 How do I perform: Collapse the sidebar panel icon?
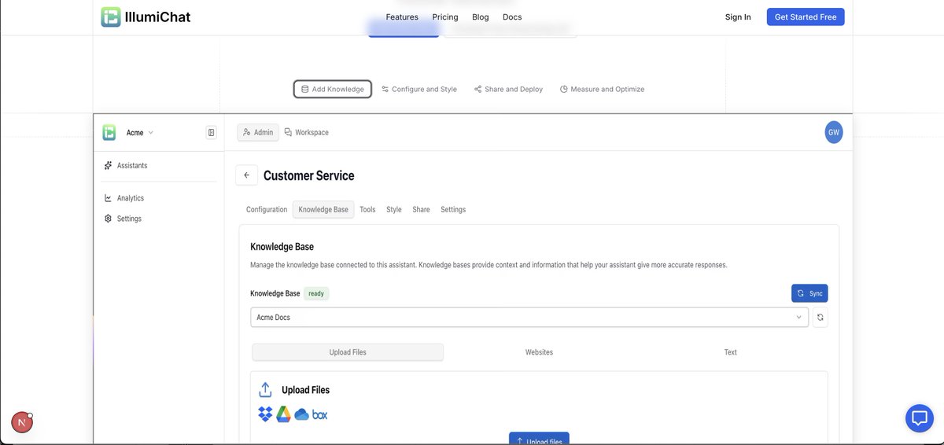211,132
